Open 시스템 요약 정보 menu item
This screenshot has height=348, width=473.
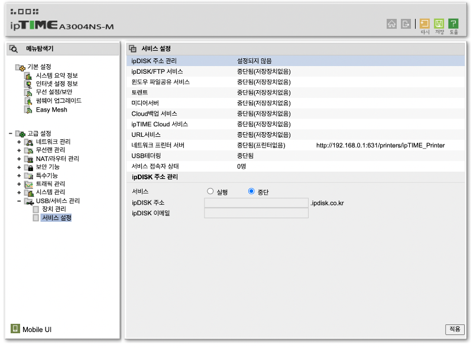tap(57, 75)
